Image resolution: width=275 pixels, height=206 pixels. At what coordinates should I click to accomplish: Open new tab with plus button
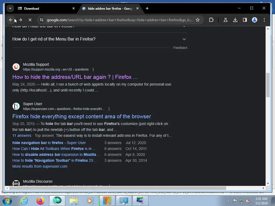(x=147, y=8)
